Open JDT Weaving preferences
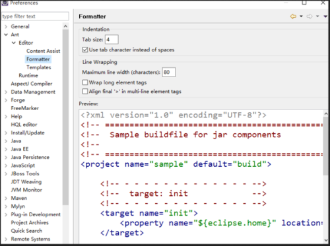 click(26, 182)
